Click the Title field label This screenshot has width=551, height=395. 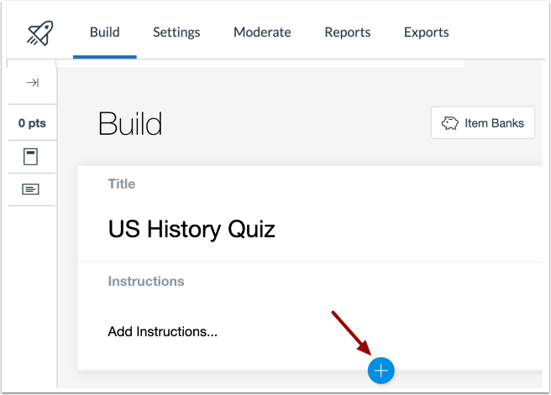121,184
